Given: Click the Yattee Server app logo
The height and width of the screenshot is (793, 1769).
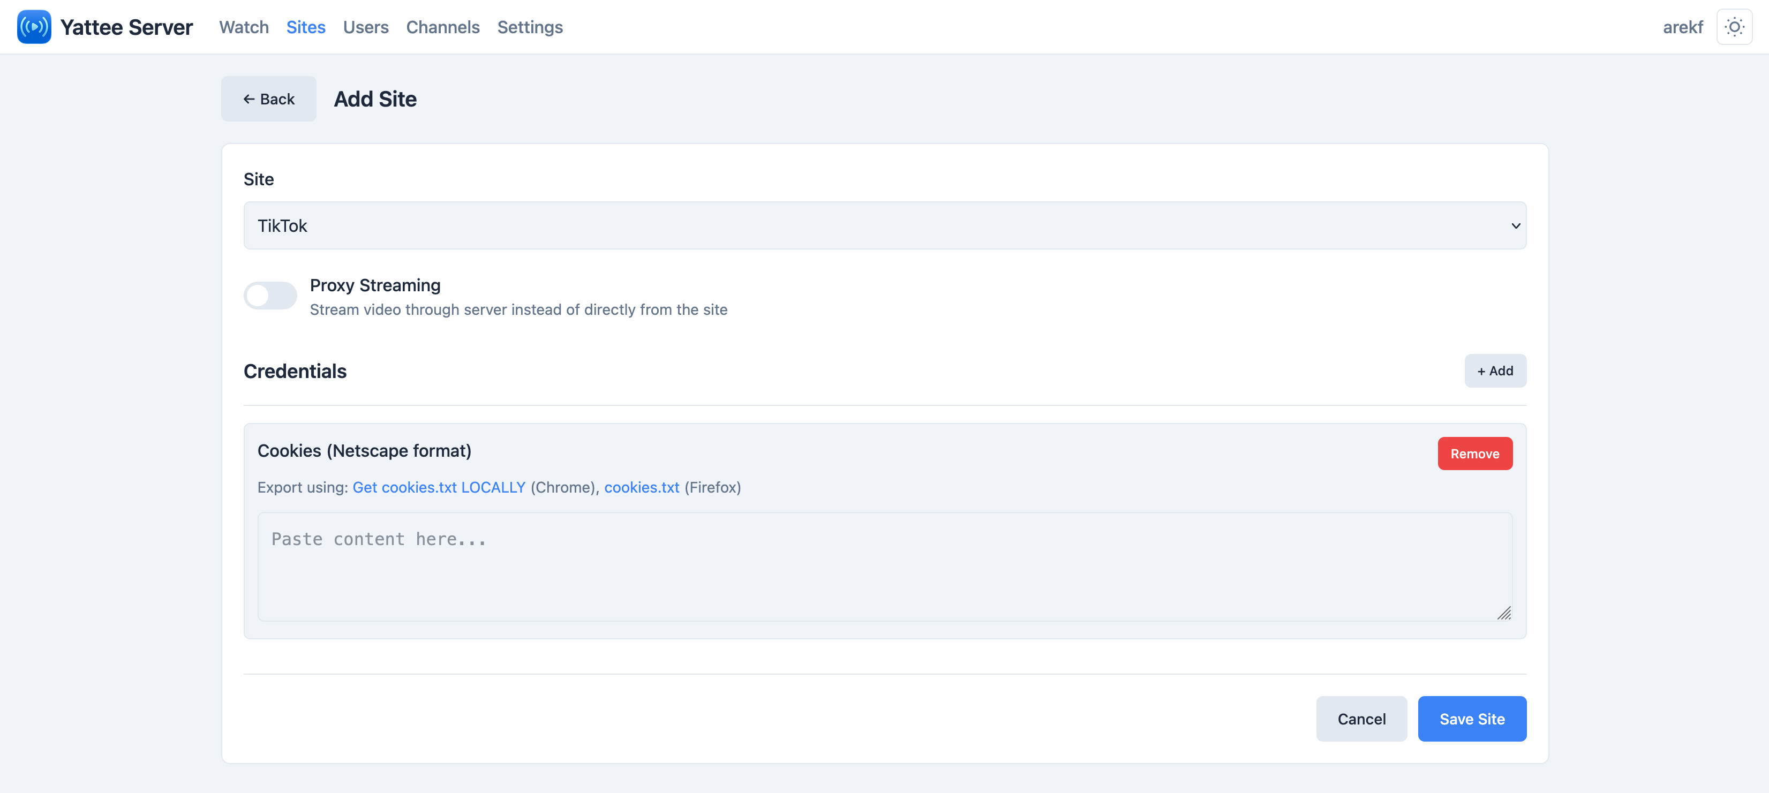Looking at the screenshot, I should [34, 26].
